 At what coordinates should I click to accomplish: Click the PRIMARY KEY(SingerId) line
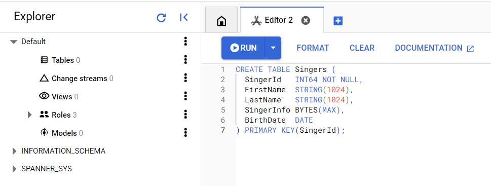(x=290, y=131)
